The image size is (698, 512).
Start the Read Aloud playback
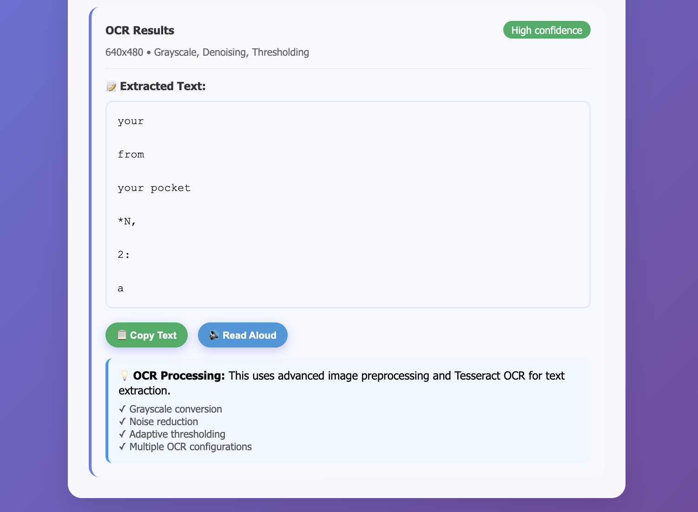pos(243,335)
